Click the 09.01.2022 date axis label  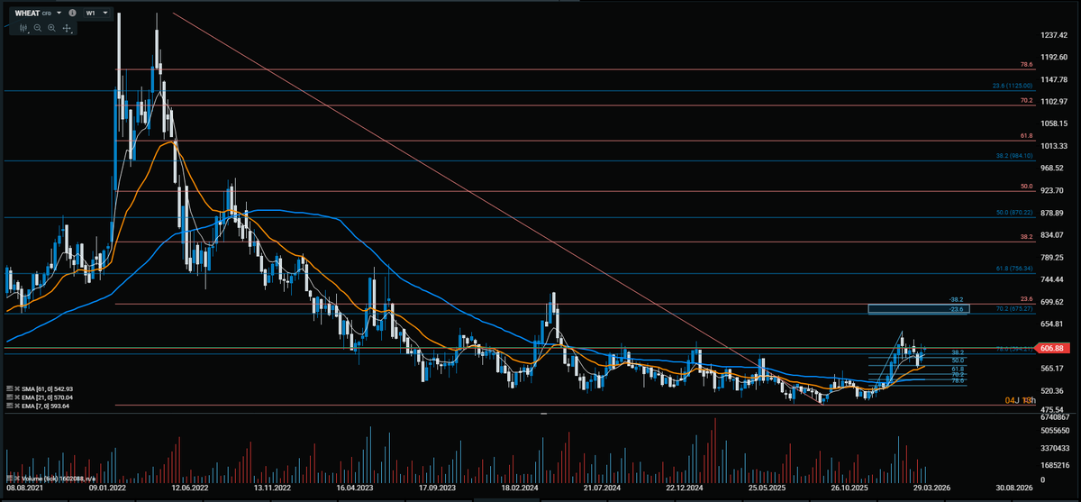(x=107, y=488)
